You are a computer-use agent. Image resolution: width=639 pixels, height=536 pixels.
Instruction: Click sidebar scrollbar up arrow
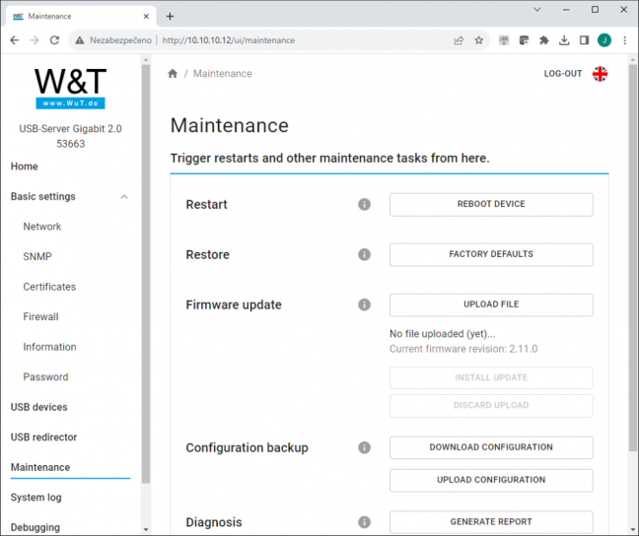pos(146,60)
